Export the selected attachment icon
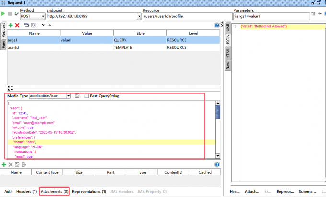The height and width of the screenshot is (197, 326). pyautogui.click(x=23, y=164)
